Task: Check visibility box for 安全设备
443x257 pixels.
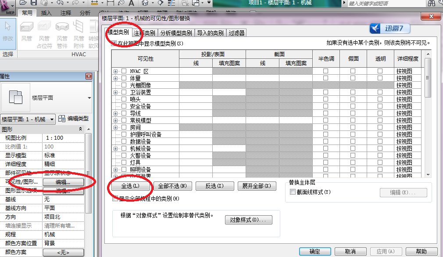Action: (124, 106)
